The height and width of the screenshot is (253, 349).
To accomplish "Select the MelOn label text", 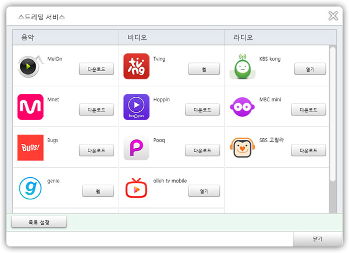I will click(x=55, y=59).
